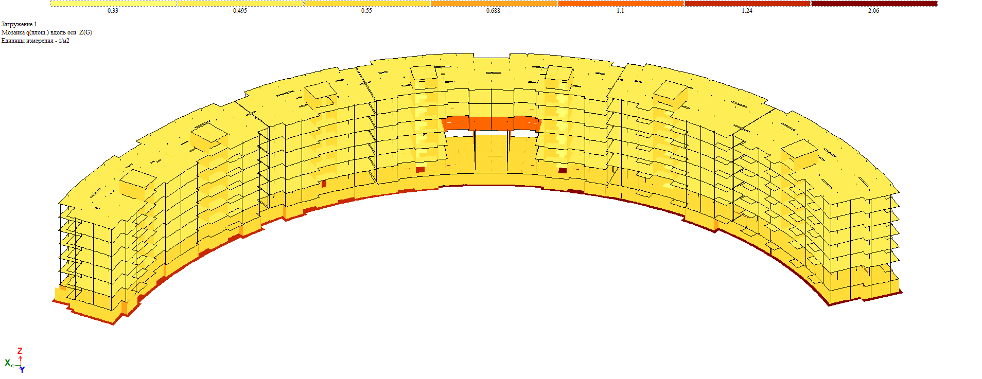Select the orange slab at building center
Viewport: 982px width, 379px height.
pos(492,123)
